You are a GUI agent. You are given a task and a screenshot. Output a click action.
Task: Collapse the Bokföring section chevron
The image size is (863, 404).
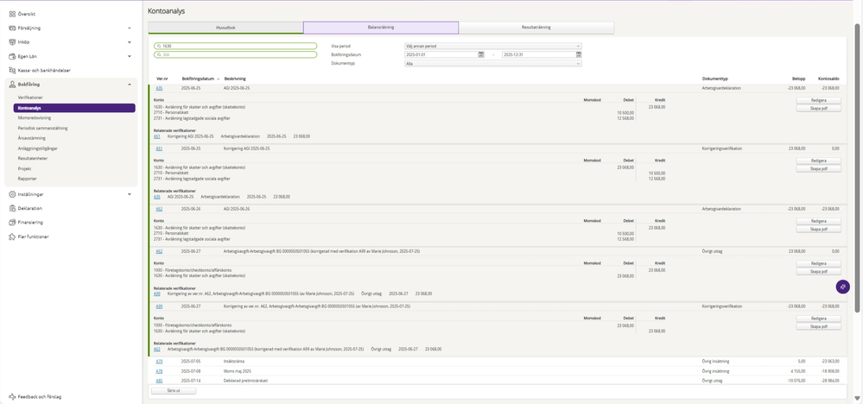click(130, 85)
